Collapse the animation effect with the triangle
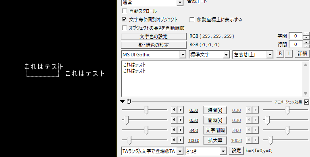This screenshot has height=157, width=310. 123,102
